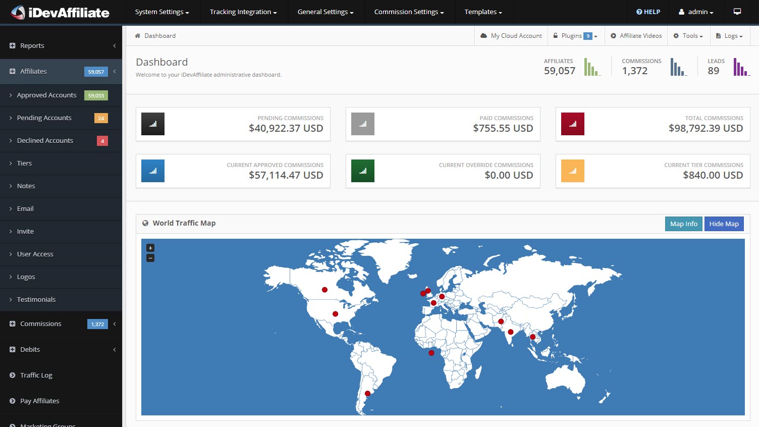Click the Dashboard home icon in breadcrumb
Image resolution: width=759 pixels, height=427 pixels.
coord(137,36)
